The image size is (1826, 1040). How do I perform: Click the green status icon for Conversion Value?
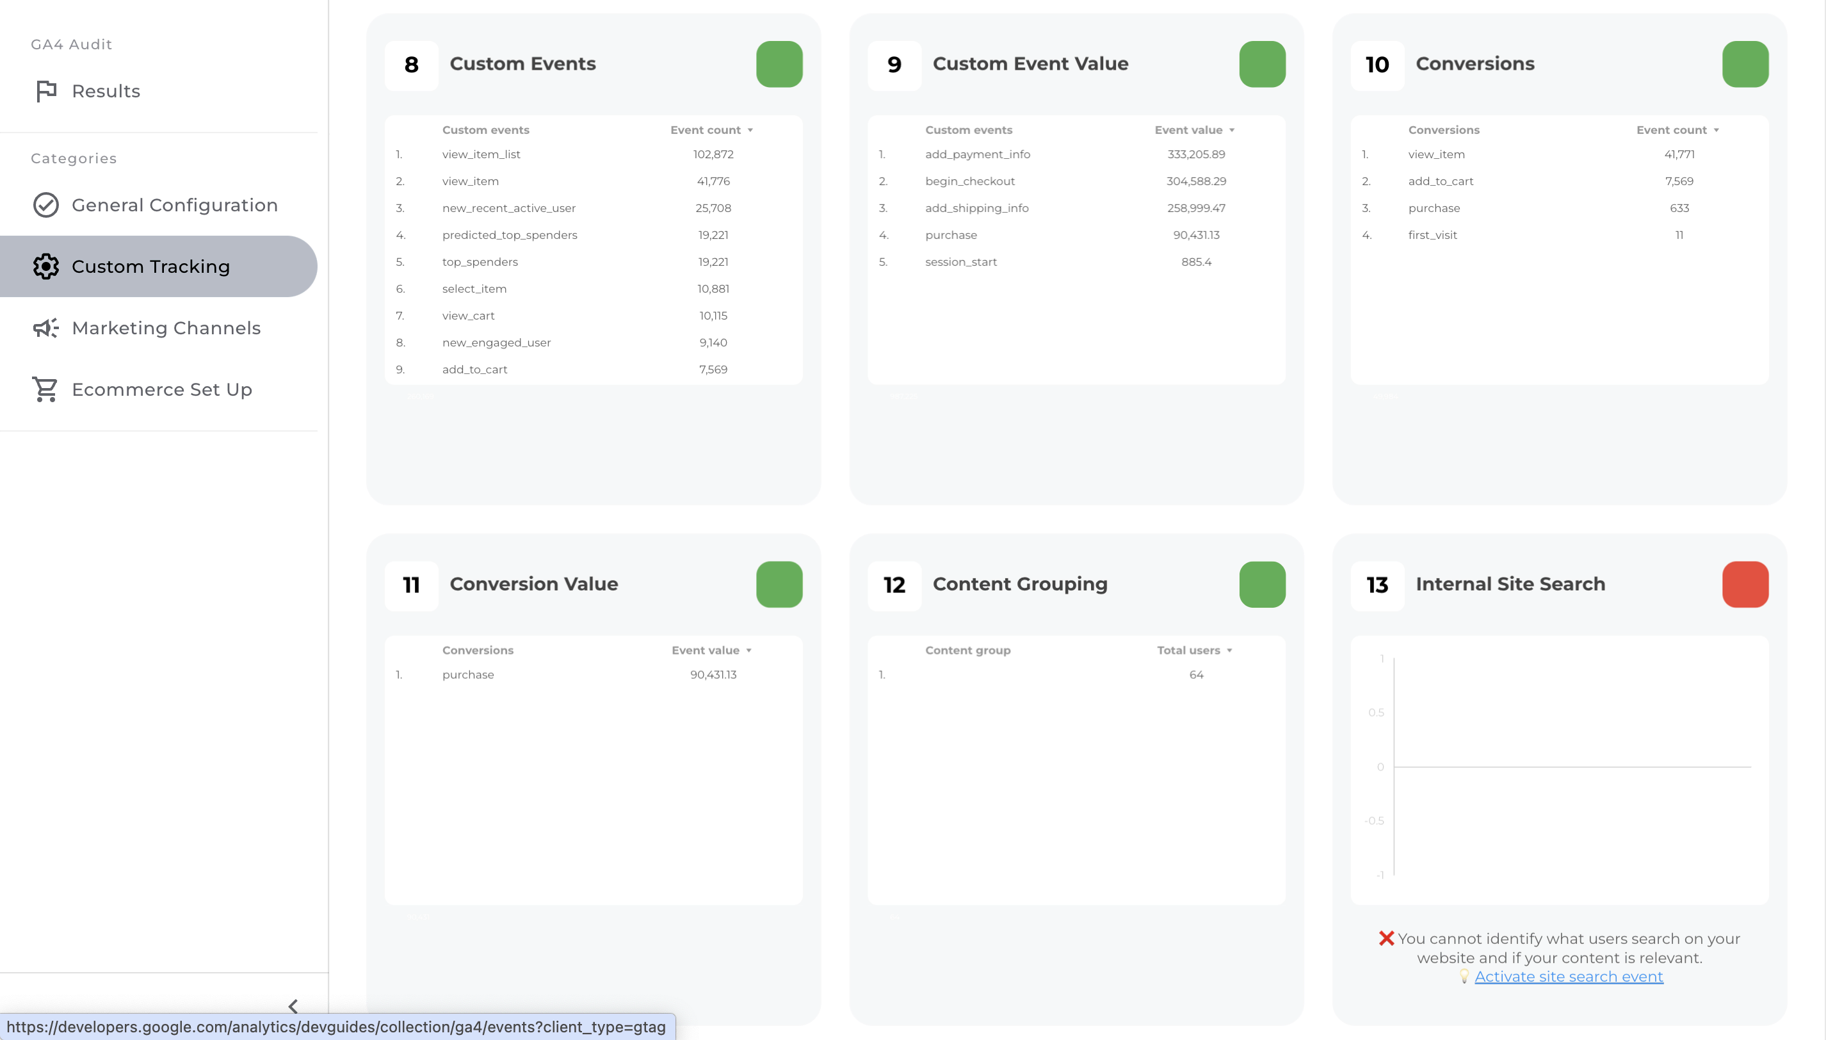click(779, 583)
